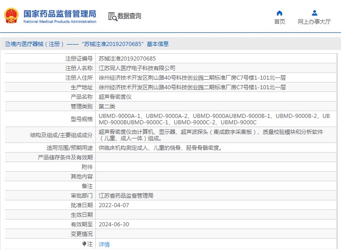Select product name 超声骨密度仪
341x250 pixels.
pyautogui.click(x=115, y=97)
